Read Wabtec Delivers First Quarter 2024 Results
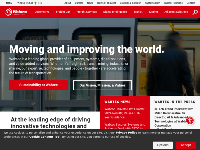Screen dimensions: 200x150 [124, 113]
